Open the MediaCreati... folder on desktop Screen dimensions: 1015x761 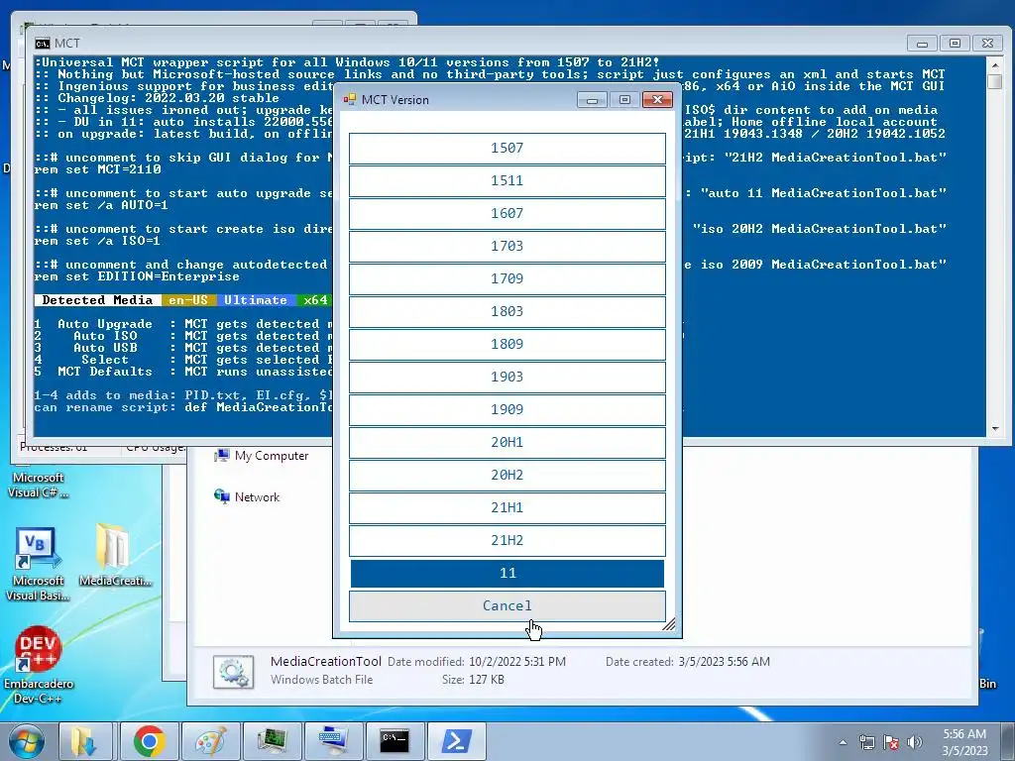(115, 555)
